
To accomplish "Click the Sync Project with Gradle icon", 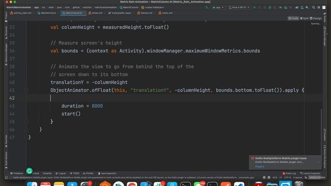I will pyautogui.click(x=297, y=7).
